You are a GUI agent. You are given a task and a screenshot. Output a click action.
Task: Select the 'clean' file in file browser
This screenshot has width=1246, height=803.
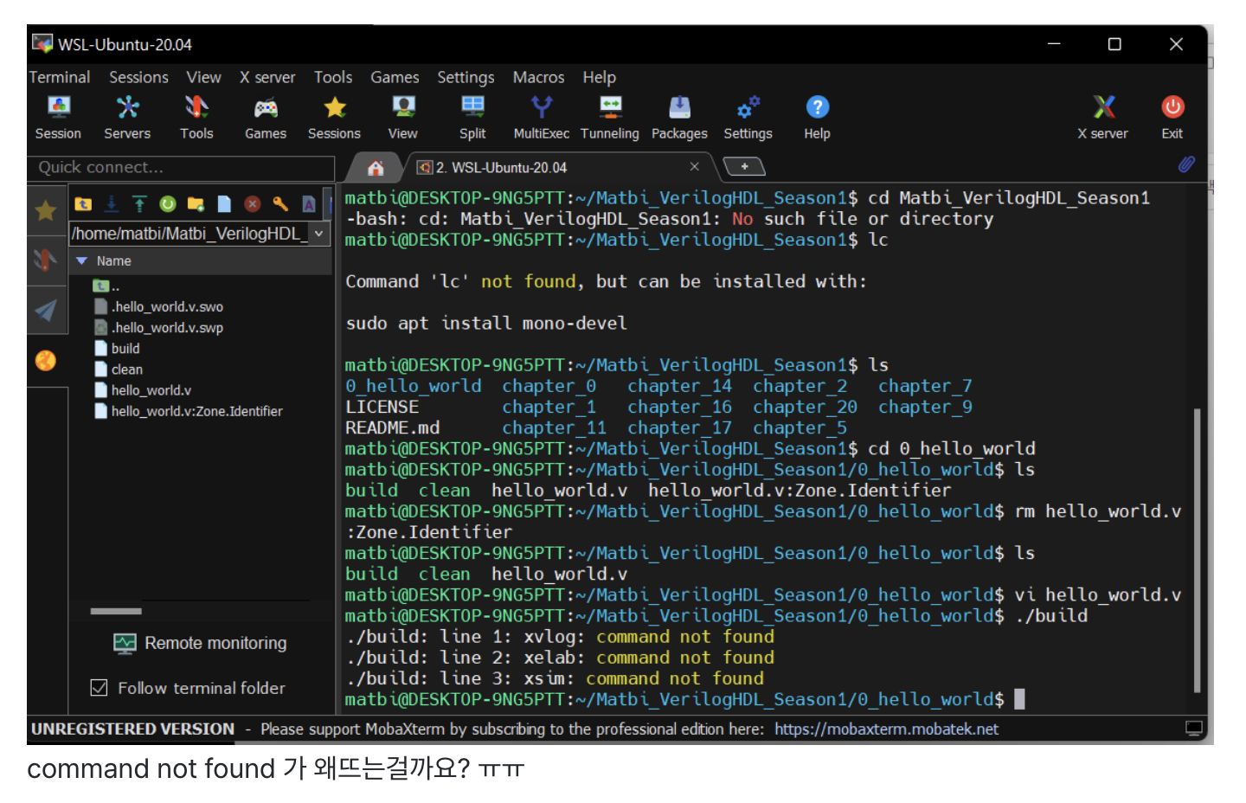click(x=119, y=369)
